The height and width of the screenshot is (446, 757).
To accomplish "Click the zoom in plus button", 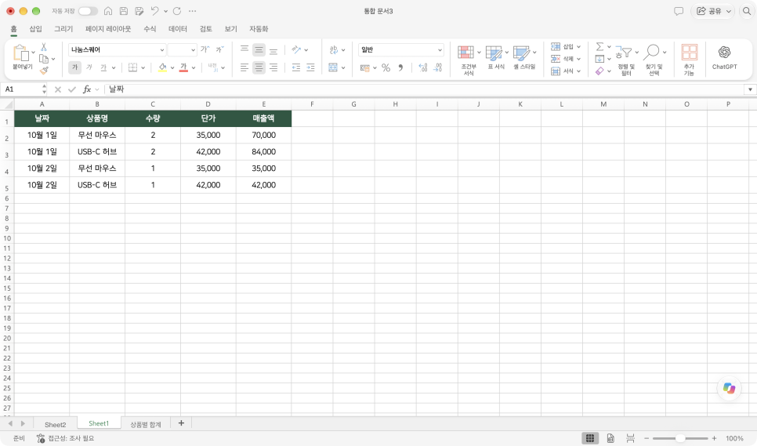I will click(714, 438).
